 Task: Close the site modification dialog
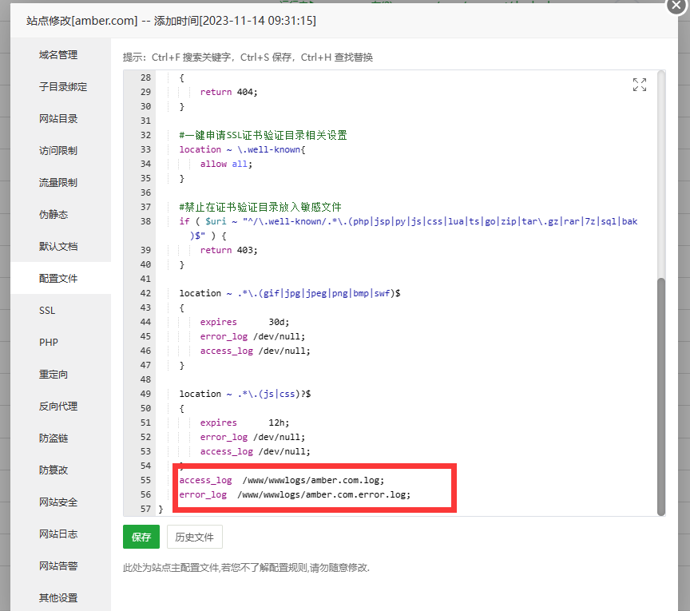pos(676,6)
